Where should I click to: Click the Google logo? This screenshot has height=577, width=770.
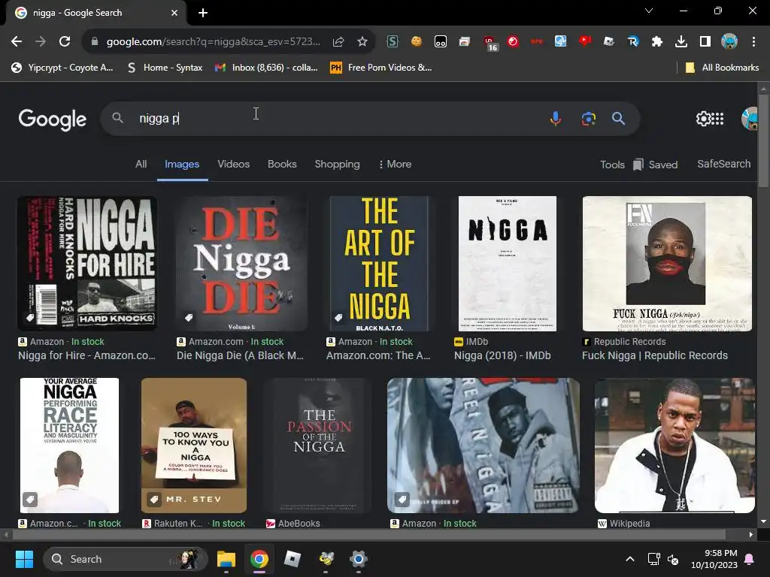53,119
